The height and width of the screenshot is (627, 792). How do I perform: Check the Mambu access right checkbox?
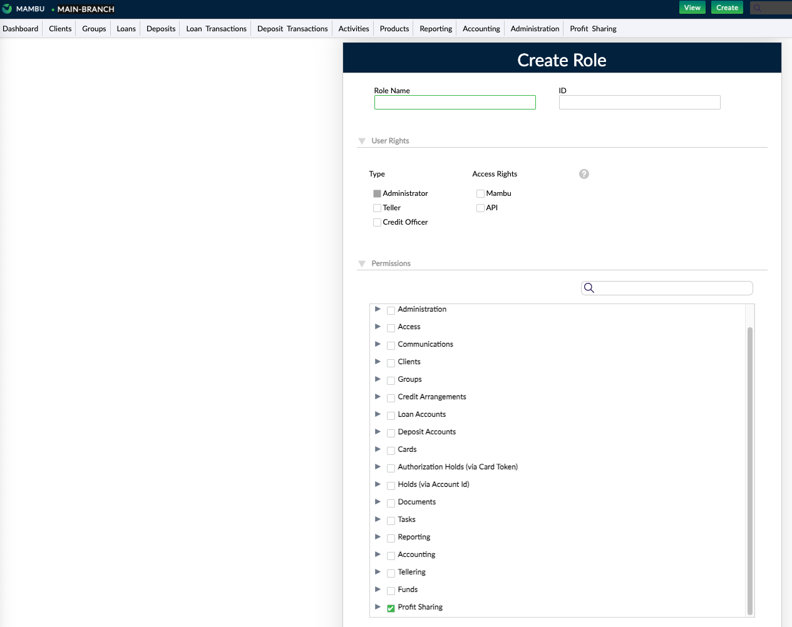coord(480,193)
